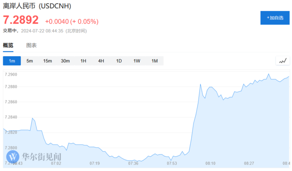Click the 7.2860 axis label

(x=11, y=102)
